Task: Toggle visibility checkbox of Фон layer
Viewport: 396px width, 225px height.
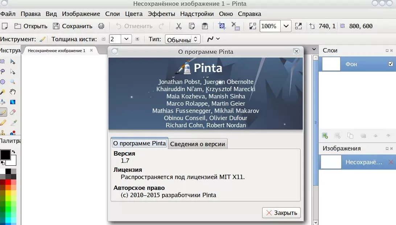Action: pos(391,64)
